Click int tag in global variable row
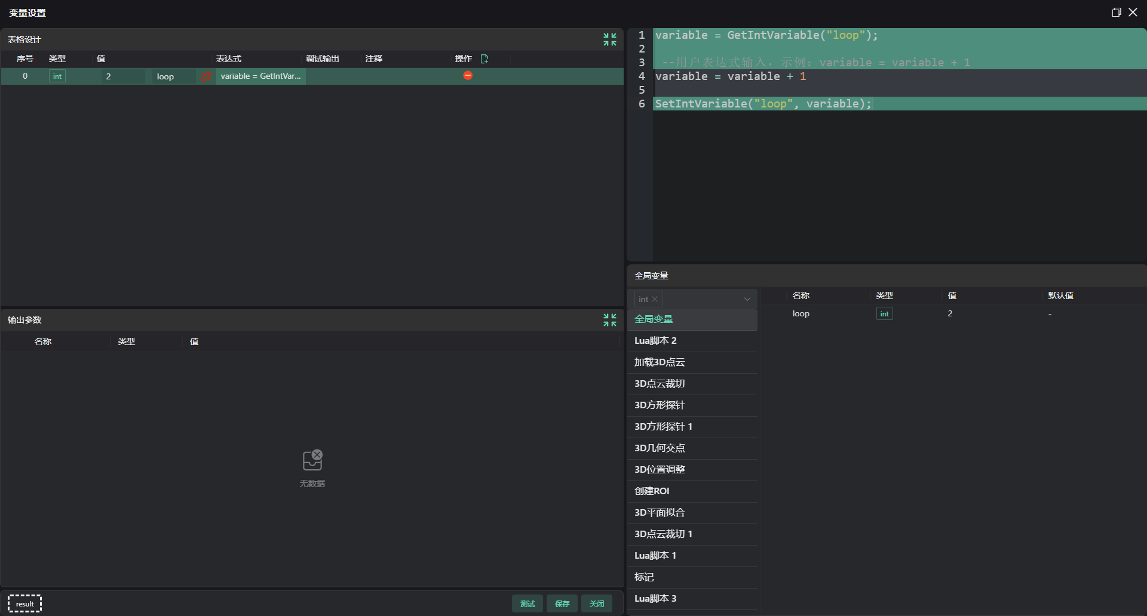Screen dimensions: 1147x616 (x=885, y=313)
